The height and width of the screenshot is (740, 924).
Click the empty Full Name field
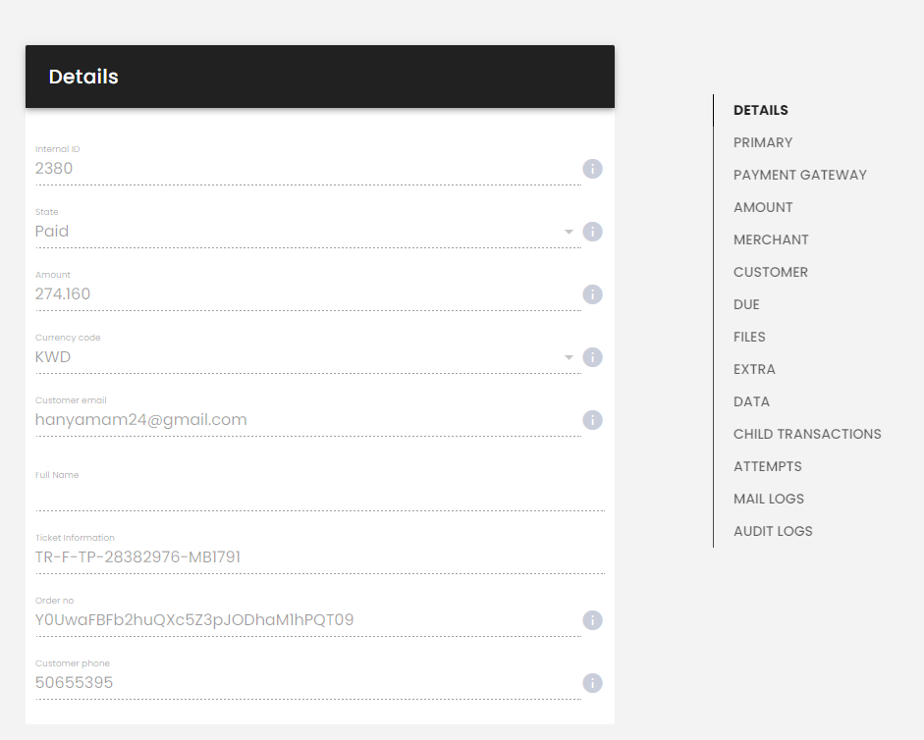[320, 498]
